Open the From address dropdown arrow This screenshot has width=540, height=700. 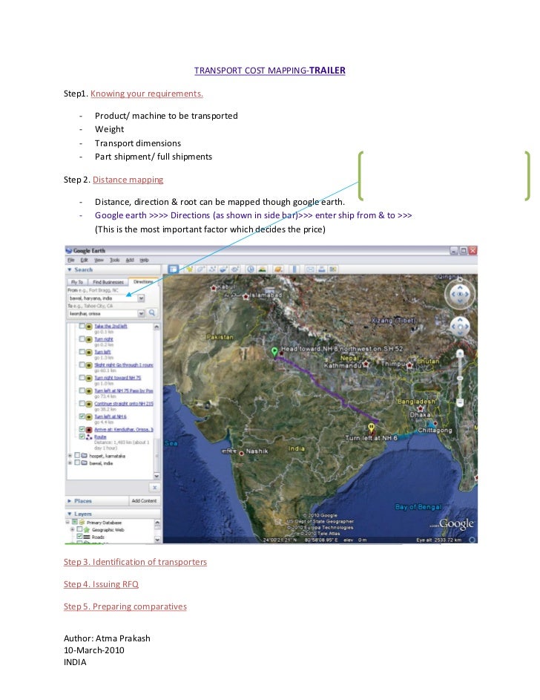141,298
